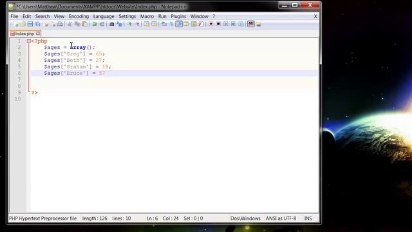412x232 pixels.
Task: Cut selection with the scissors icon
Action: tap(70, 24)
